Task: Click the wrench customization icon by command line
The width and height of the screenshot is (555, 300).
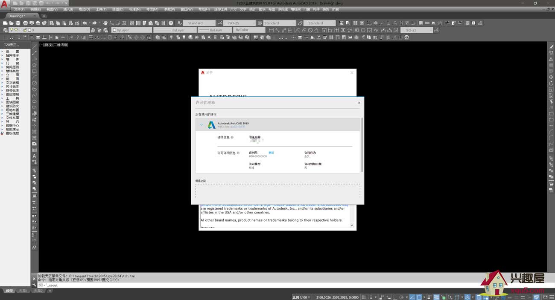Action: coord(35,285)
